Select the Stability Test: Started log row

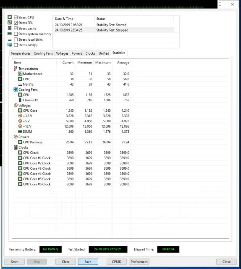(x=113, y=25)
